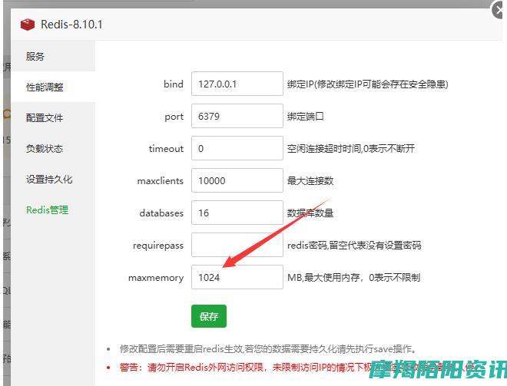Click the Redis-8.10.1 title text
This screenshot has height=386, width=507.
[71, 25]
